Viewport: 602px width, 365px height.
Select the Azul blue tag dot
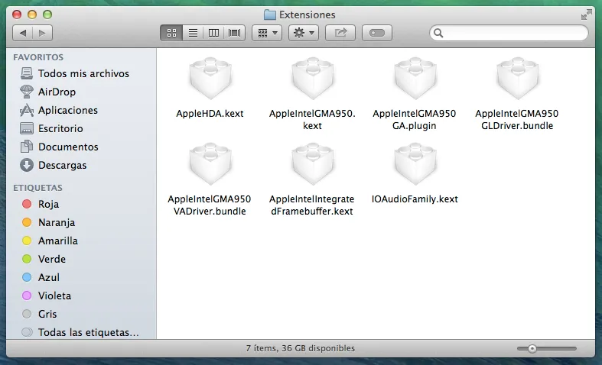[x=27, y=278]
